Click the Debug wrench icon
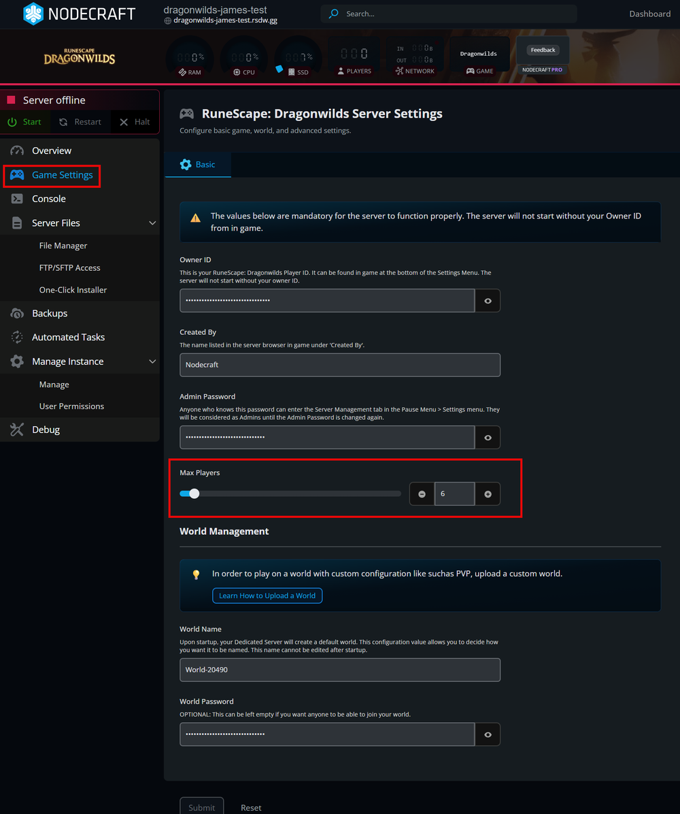The image size is (680, 814). pos(16,429)
